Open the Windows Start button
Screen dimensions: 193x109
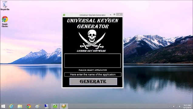click(x=3, y=106)
